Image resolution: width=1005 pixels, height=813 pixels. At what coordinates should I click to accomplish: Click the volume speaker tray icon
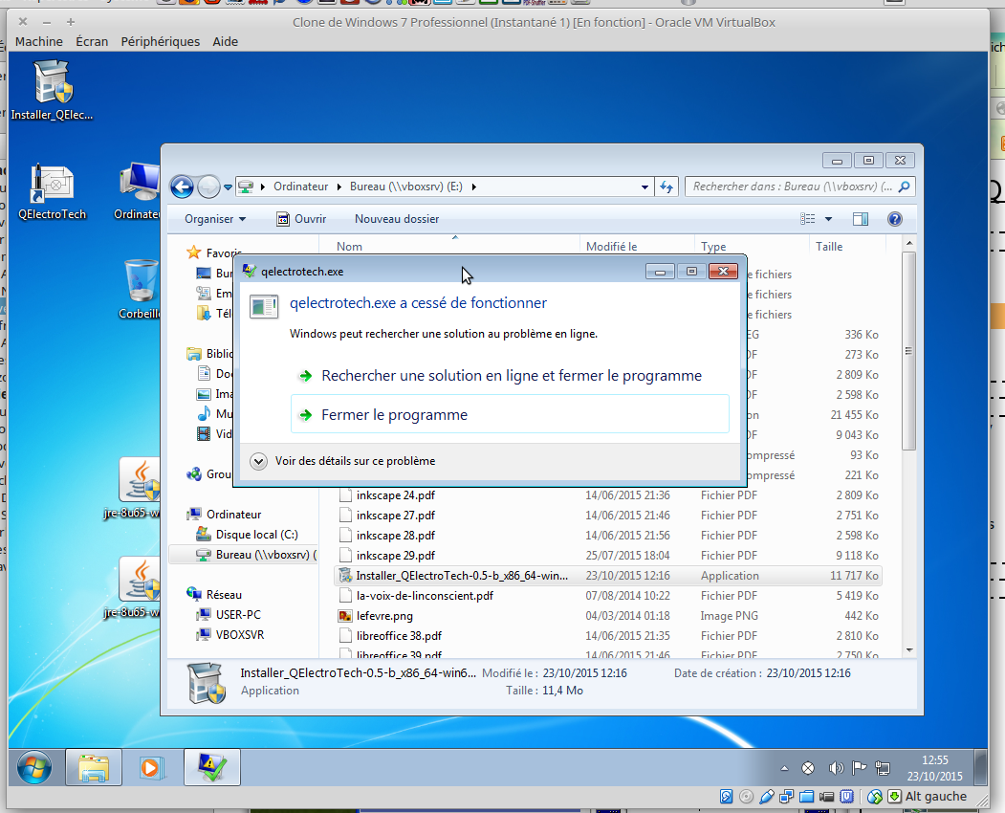(836, 768)
